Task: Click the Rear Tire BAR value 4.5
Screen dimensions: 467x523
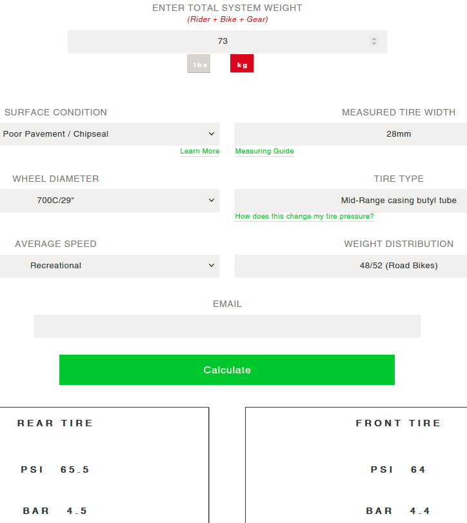Action: [77, 511]
